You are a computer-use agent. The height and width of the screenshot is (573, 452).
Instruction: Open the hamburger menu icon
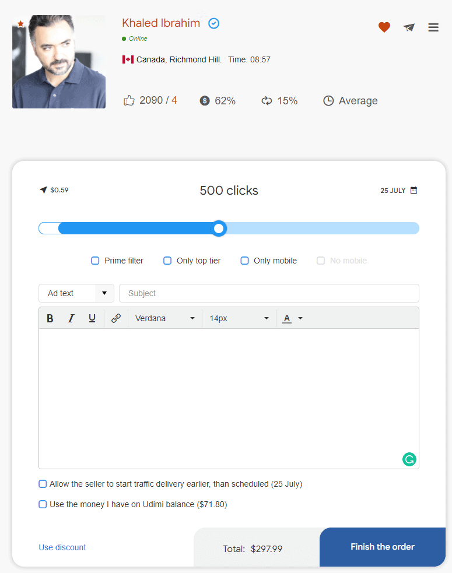pyautogui.click(x=433, y=27)
